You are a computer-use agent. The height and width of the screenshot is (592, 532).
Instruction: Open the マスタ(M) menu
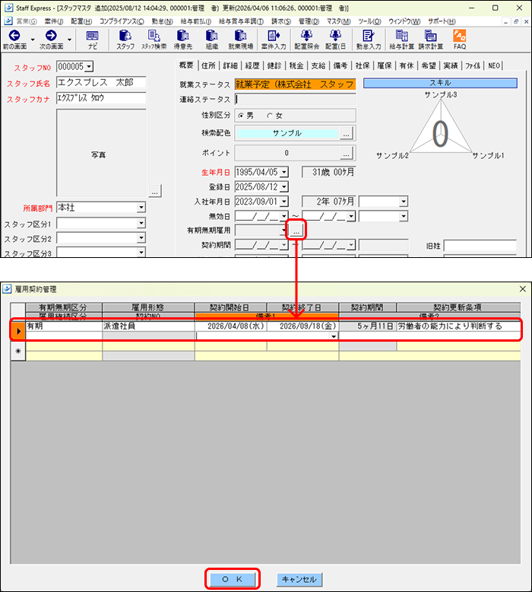click(x=338, y=21)
